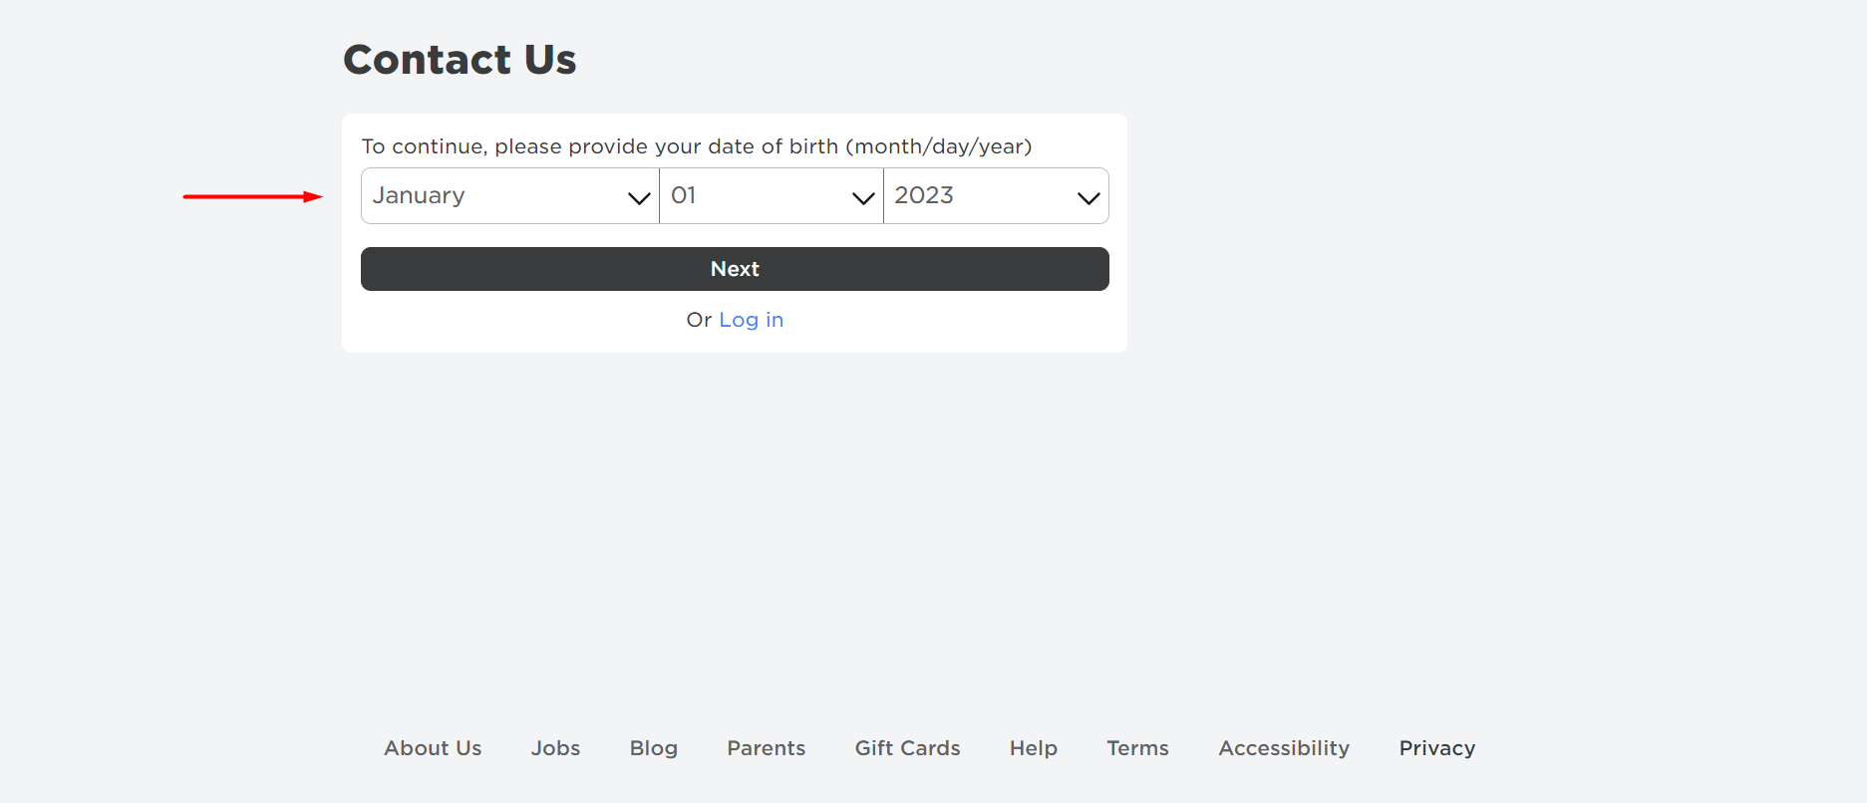Viewport: 1867px width, 803px height.
Task: Open the Parents footer link
Action: [767, 748]
